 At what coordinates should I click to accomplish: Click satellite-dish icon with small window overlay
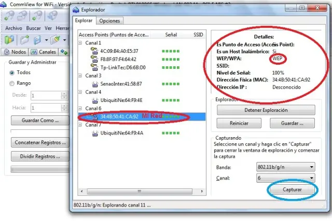[x=22, y=16]
